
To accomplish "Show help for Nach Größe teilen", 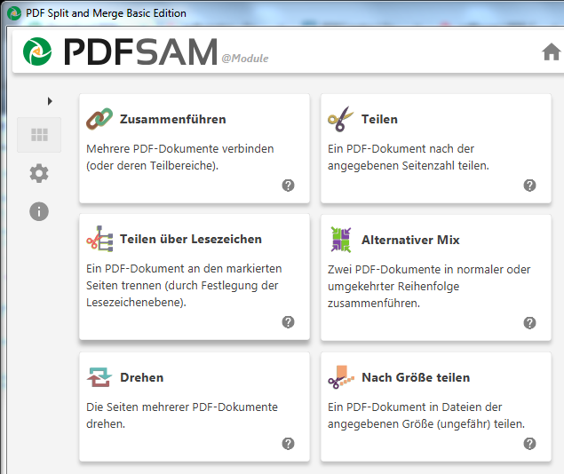I will pyautogui.click(x=529, y=444).
